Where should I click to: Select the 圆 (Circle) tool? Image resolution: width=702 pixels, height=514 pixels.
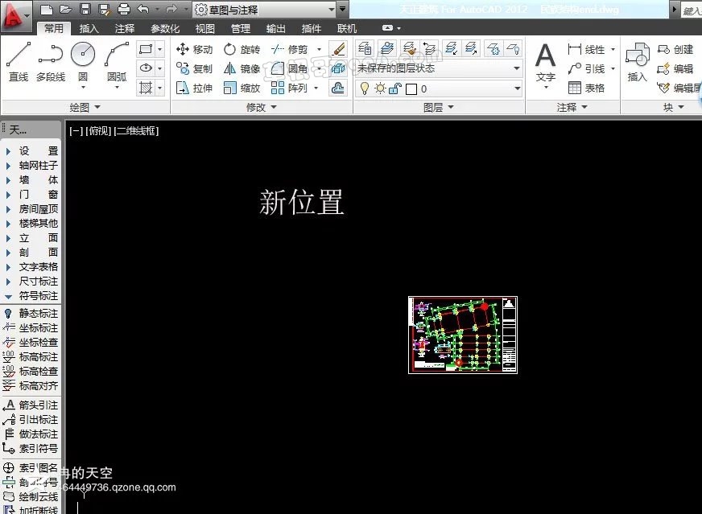[83, 62]
